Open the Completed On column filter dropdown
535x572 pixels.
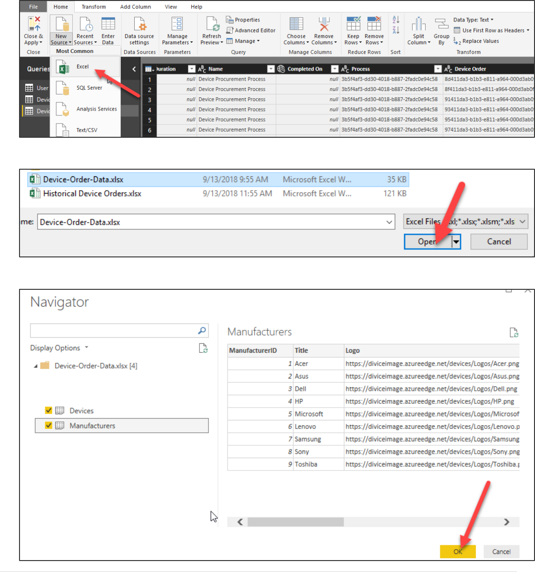[335, 69]
